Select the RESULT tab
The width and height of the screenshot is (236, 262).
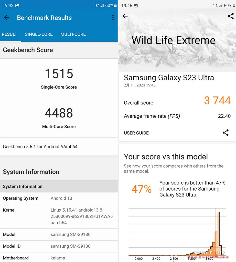[9, 34]
